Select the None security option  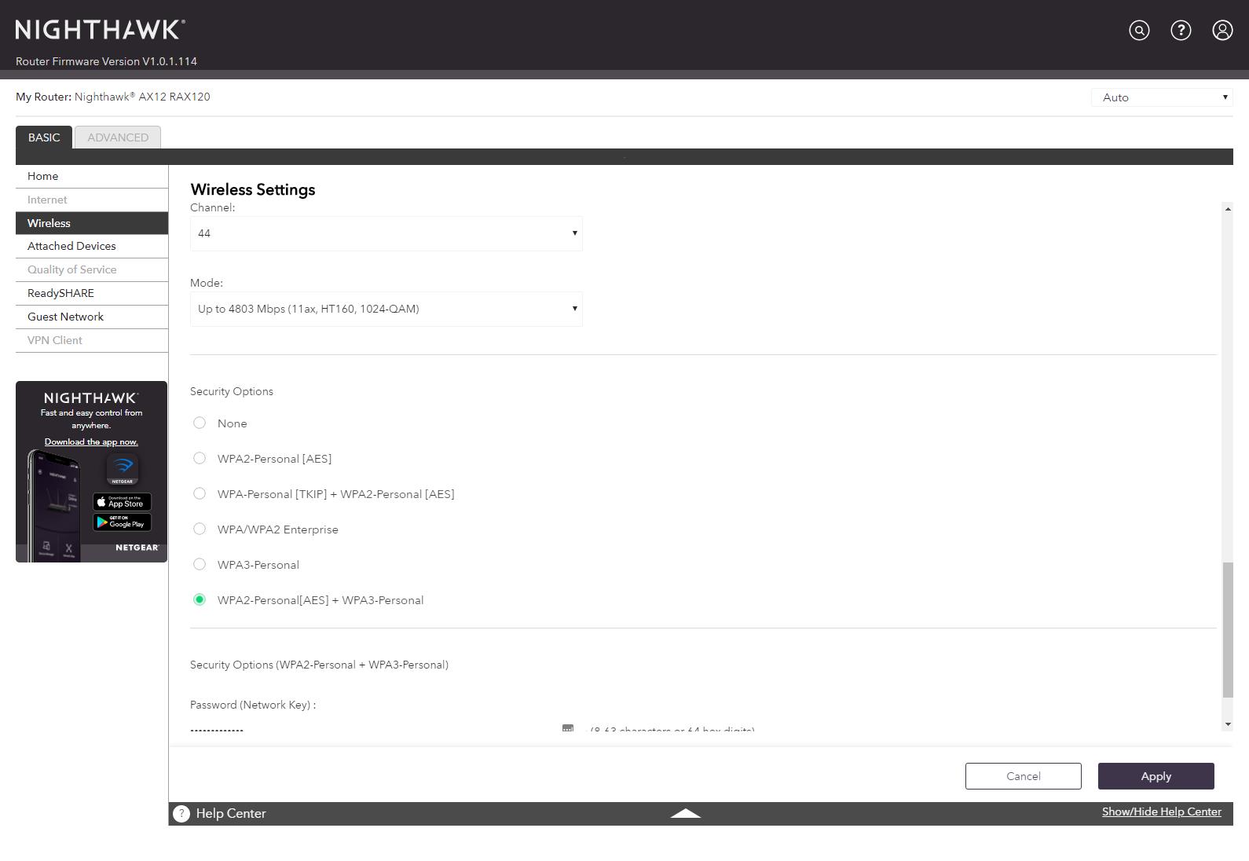click(200, 423)
